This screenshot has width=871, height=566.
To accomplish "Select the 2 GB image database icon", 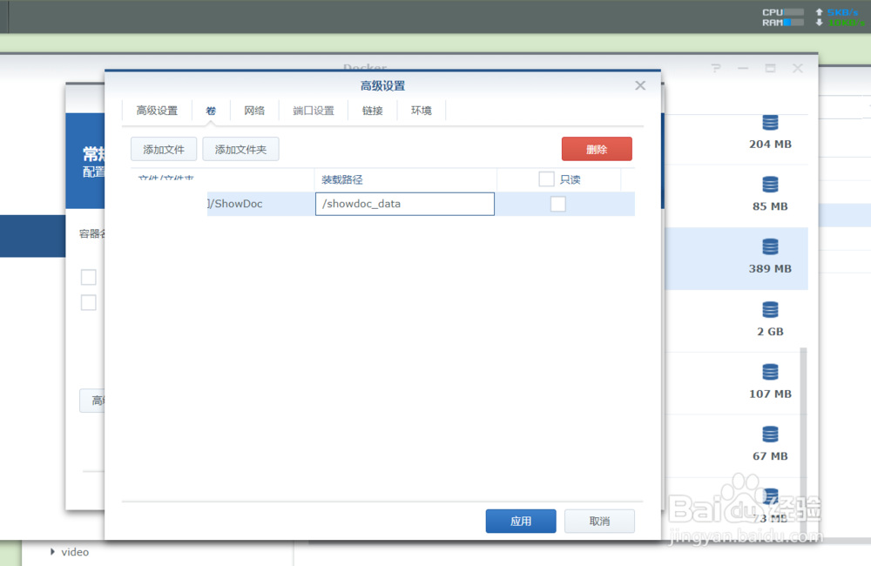I will (770, 309).
